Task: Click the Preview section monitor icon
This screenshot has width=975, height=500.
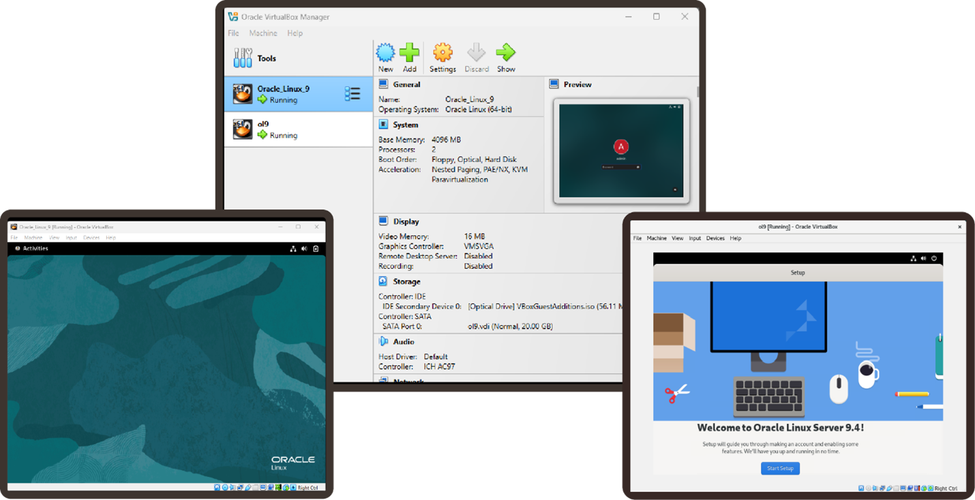Action: (x=554, y=84)
